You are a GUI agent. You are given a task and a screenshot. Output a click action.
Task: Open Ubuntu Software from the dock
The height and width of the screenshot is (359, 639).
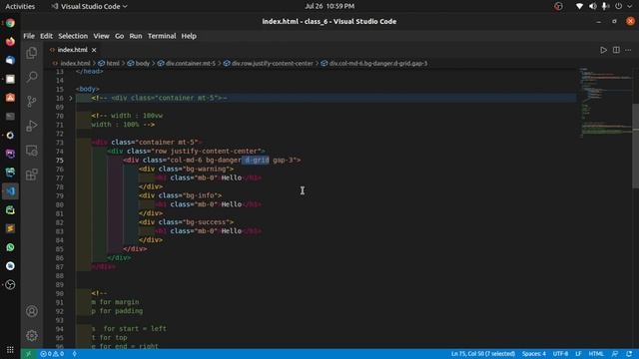tap(10, 98)
